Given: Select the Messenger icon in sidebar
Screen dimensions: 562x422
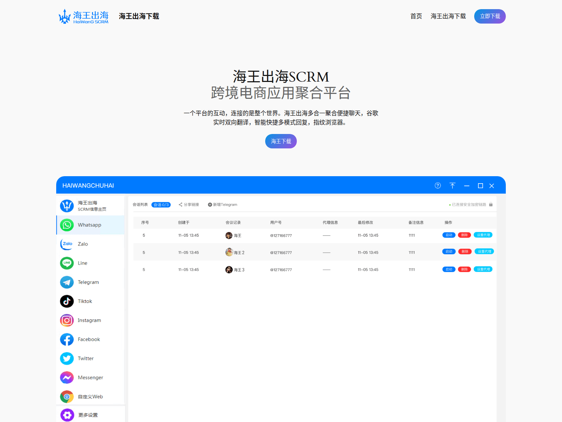Looking at the screenshot, I should point(67,378).
